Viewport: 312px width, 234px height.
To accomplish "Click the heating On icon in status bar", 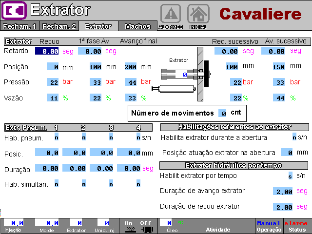I will click(x=129, y=226).
